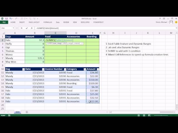Image resolution: width=178 pixels, height=133 pixels.
Task: Switch to Normal view icon
Action: pos(139,115)
